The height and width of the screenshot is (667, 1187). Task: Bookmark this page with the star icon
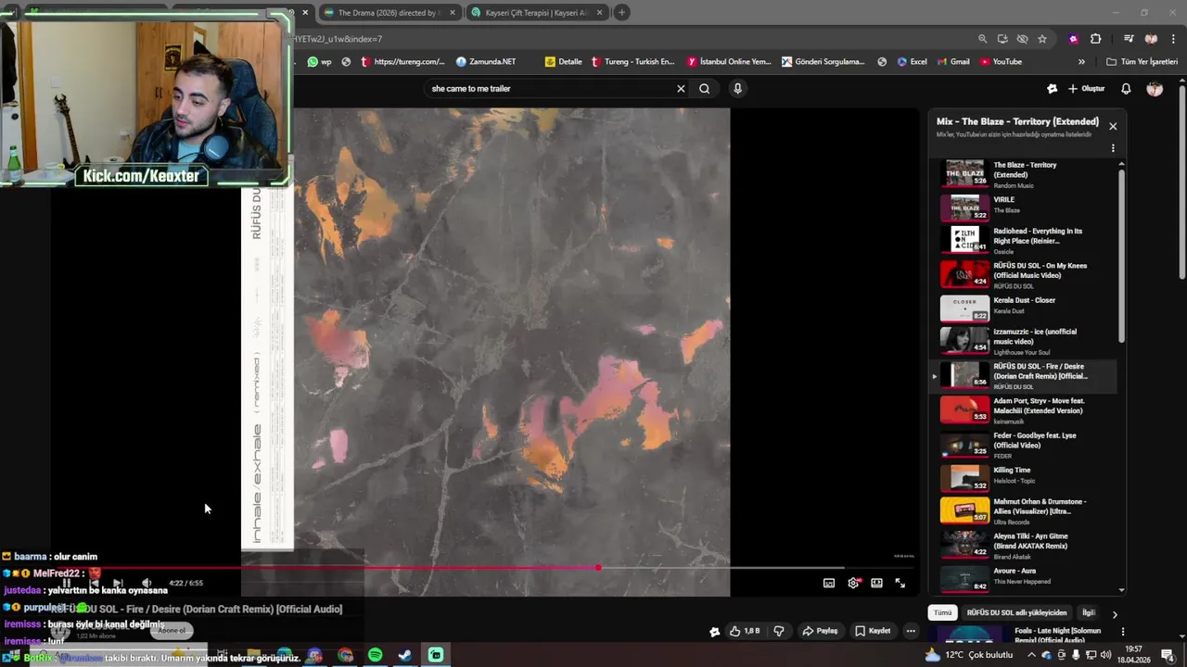[x=1042, y=39]
